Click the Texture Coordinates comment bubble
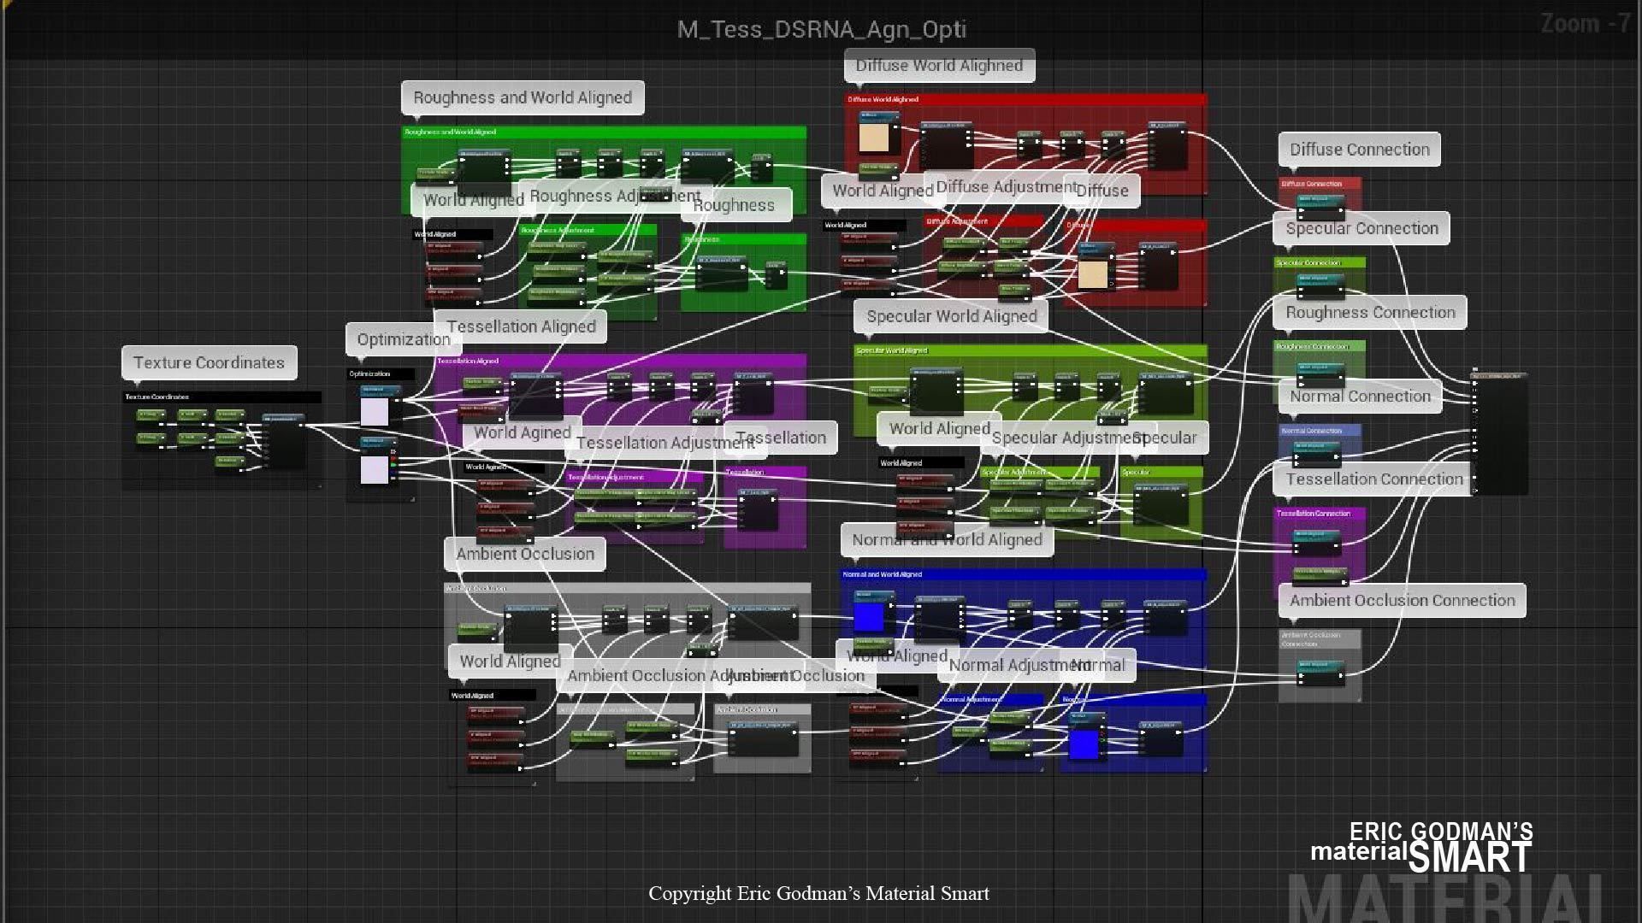Viewport: 1642px width, 923px height. 210,362
